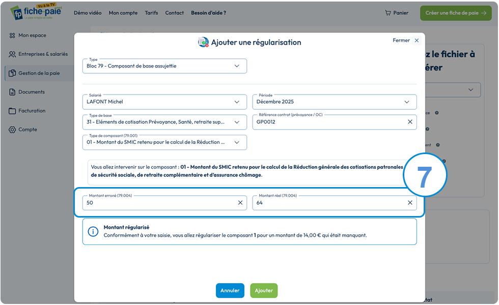The height and width of the screenshot is (305, 499).
Task: Expand the Type dropdown Bloc 79
Action: [x=164, y=66]
